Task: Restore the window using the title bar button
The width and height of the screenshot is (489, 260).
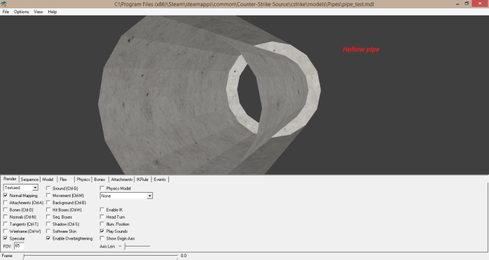Action: click(467, 3)
